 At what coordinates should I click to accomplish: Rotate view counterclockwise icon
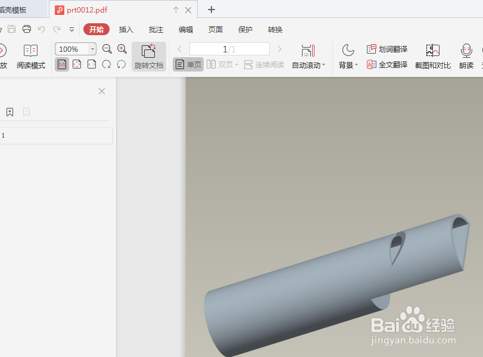pyautogui.click(x=121, y=64)
